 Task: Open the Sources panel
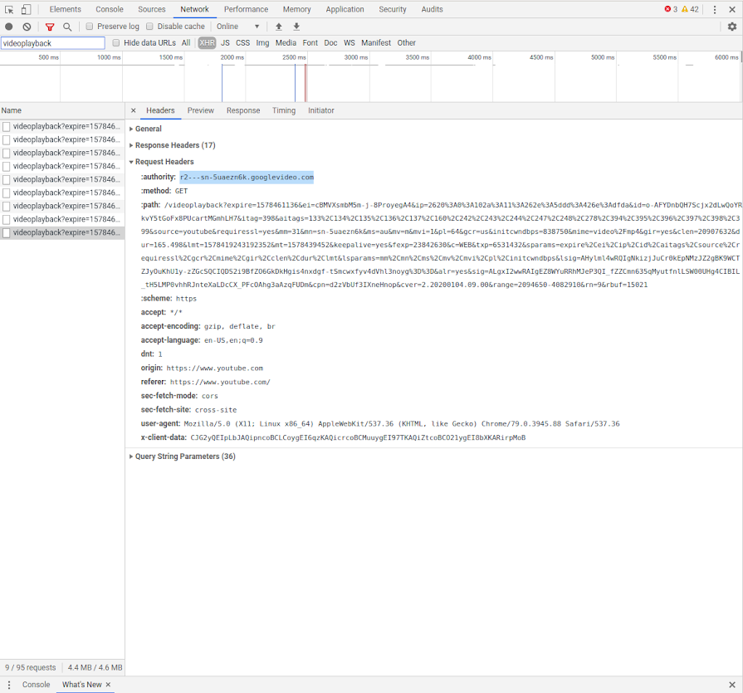coord(152,9)
